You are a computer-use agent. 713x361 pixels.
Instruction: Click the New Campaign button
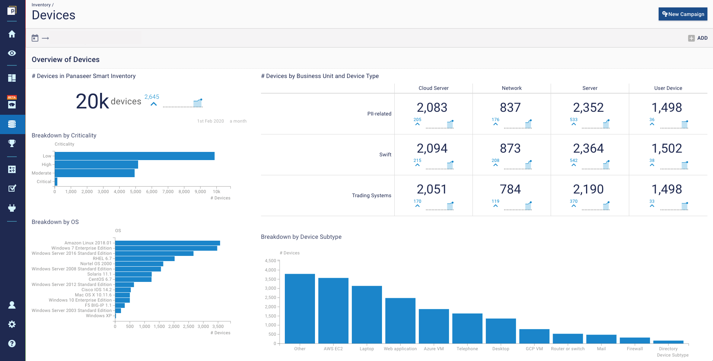(683, 14)
